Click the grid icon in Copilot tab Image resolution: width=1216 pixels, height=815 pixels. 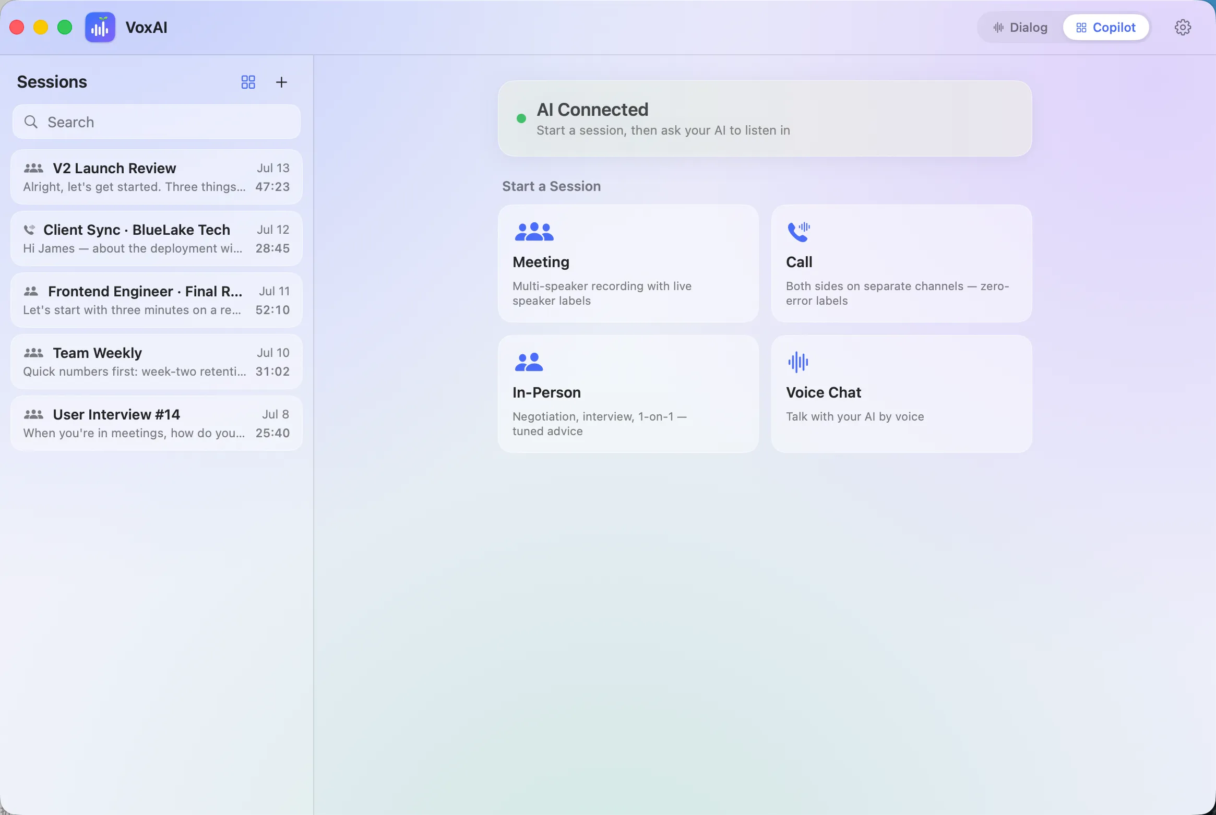[1081, 28]
